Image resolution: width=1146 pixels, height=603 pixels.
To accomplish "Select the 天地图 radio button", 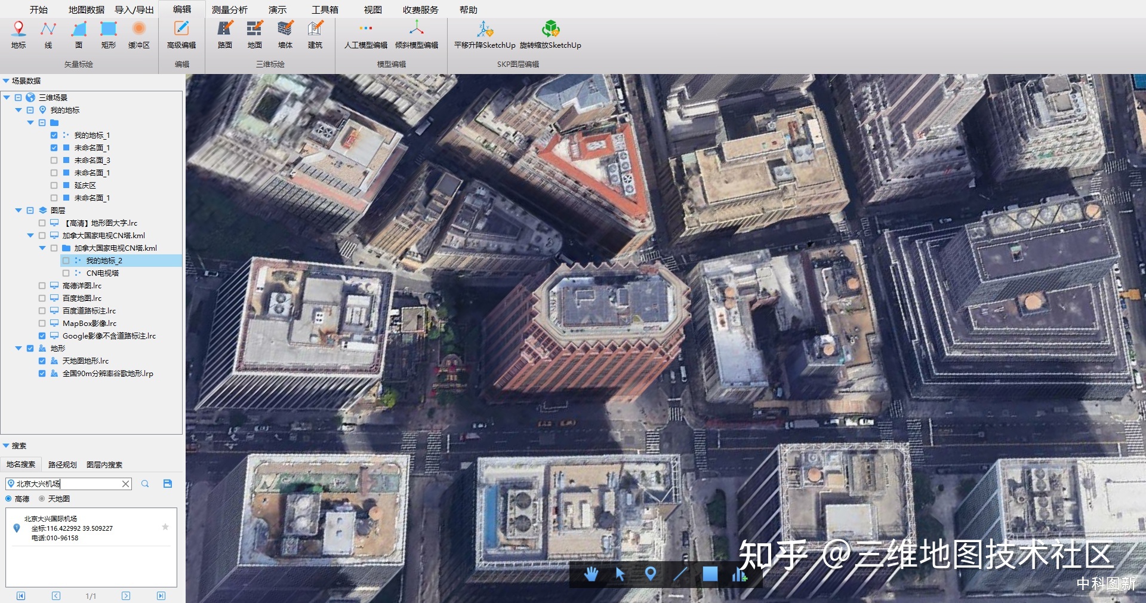I will pyautogui.click(x=42, y=499).
